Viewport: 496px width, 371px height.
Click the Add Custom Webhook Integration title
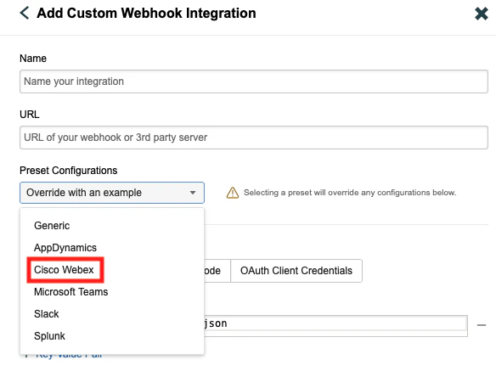click(x=146, y=14)
